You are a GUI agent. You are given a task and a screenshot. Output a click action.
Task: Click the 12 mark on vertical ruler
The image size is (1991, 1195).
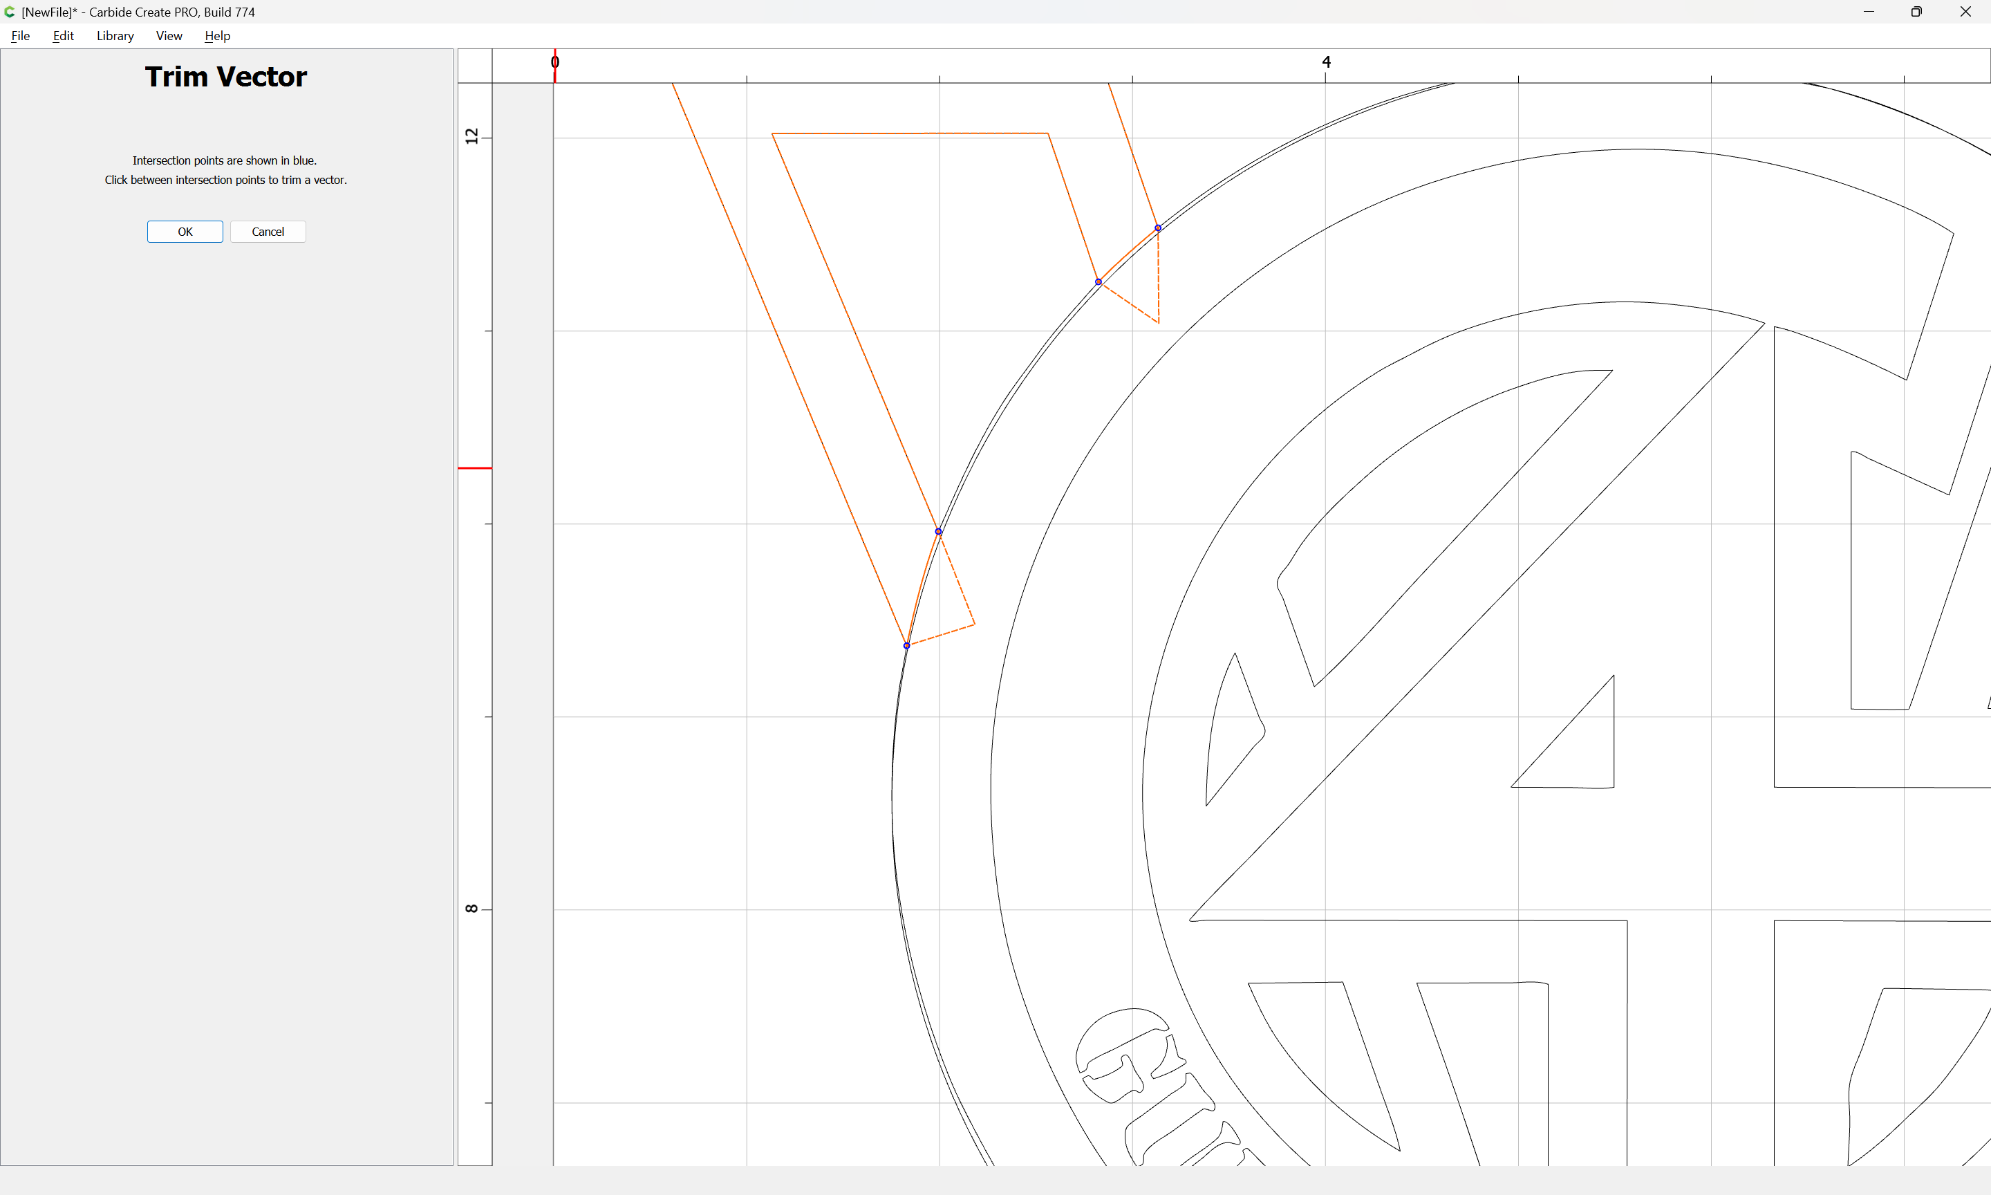coord(471,136)
